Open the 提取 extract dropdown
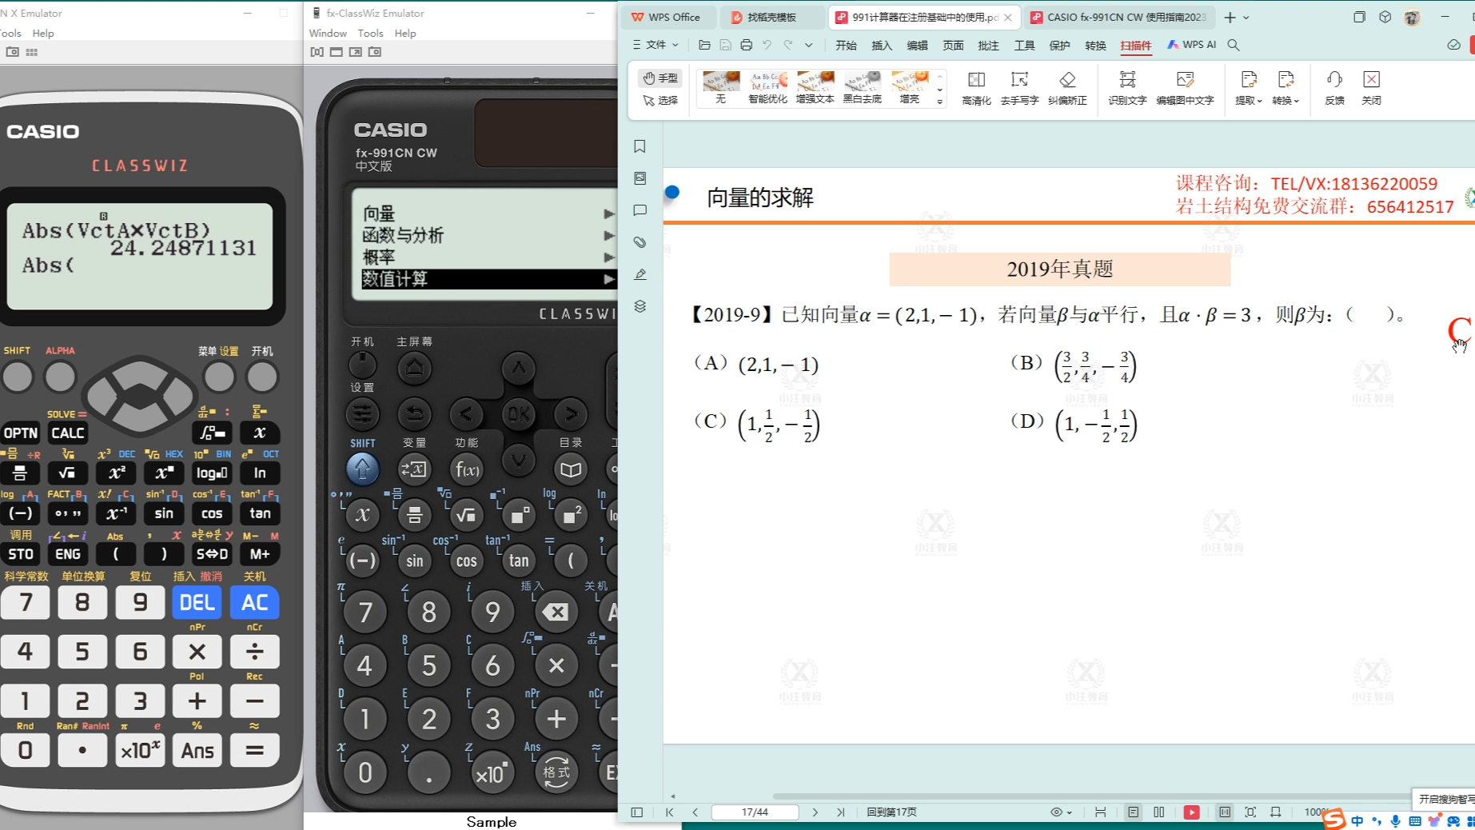The width and height of the screenshot is (1475, 830). coord(1248,88)
